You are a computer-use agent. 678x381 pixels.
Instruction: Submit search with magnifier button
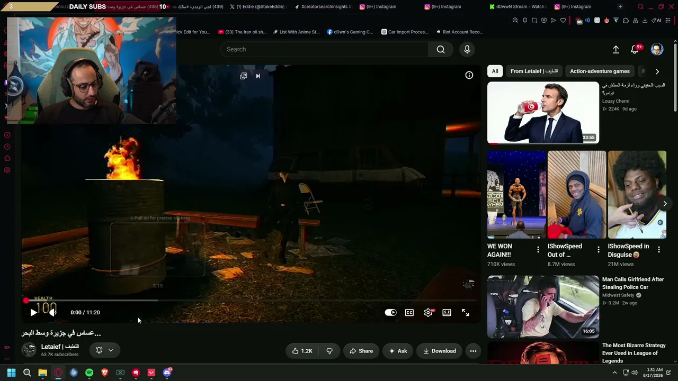click(x=441, y=49)
